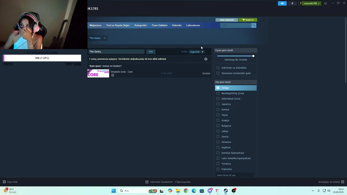
Task: Open OBS Studio from taskbar
Action: (x=234, y=191)
